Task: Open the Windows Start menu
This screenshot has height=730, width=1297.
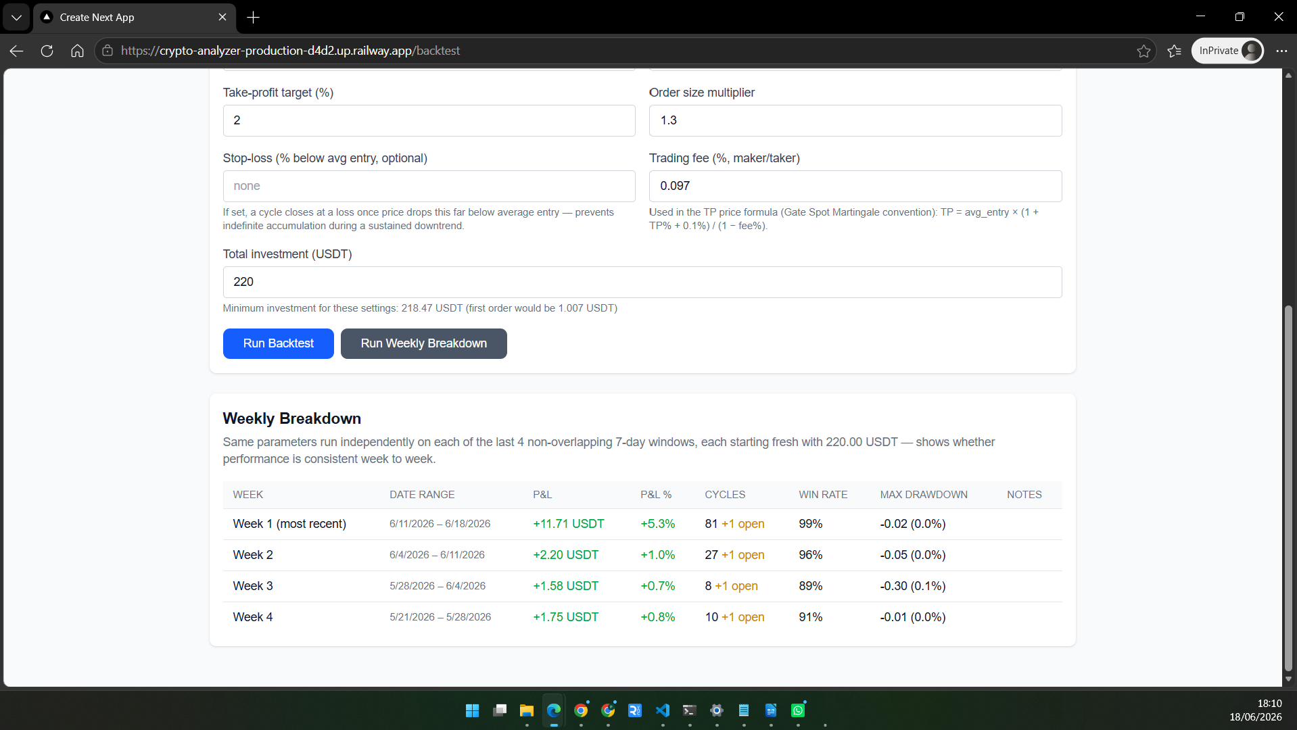Action: click(x=472, y=710)
